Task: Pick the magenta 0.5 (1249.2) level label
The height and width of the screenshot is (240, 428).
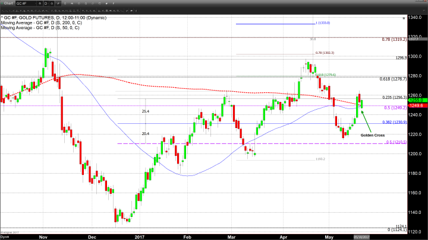Action: tap(394, 108)
